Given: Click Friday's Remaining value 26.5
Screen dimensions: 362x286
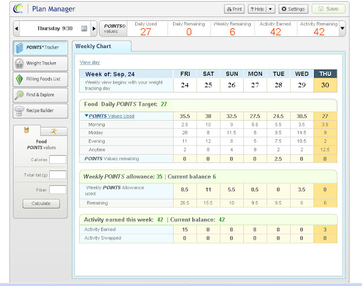Looking at the screenshot, I should (185, 203).
